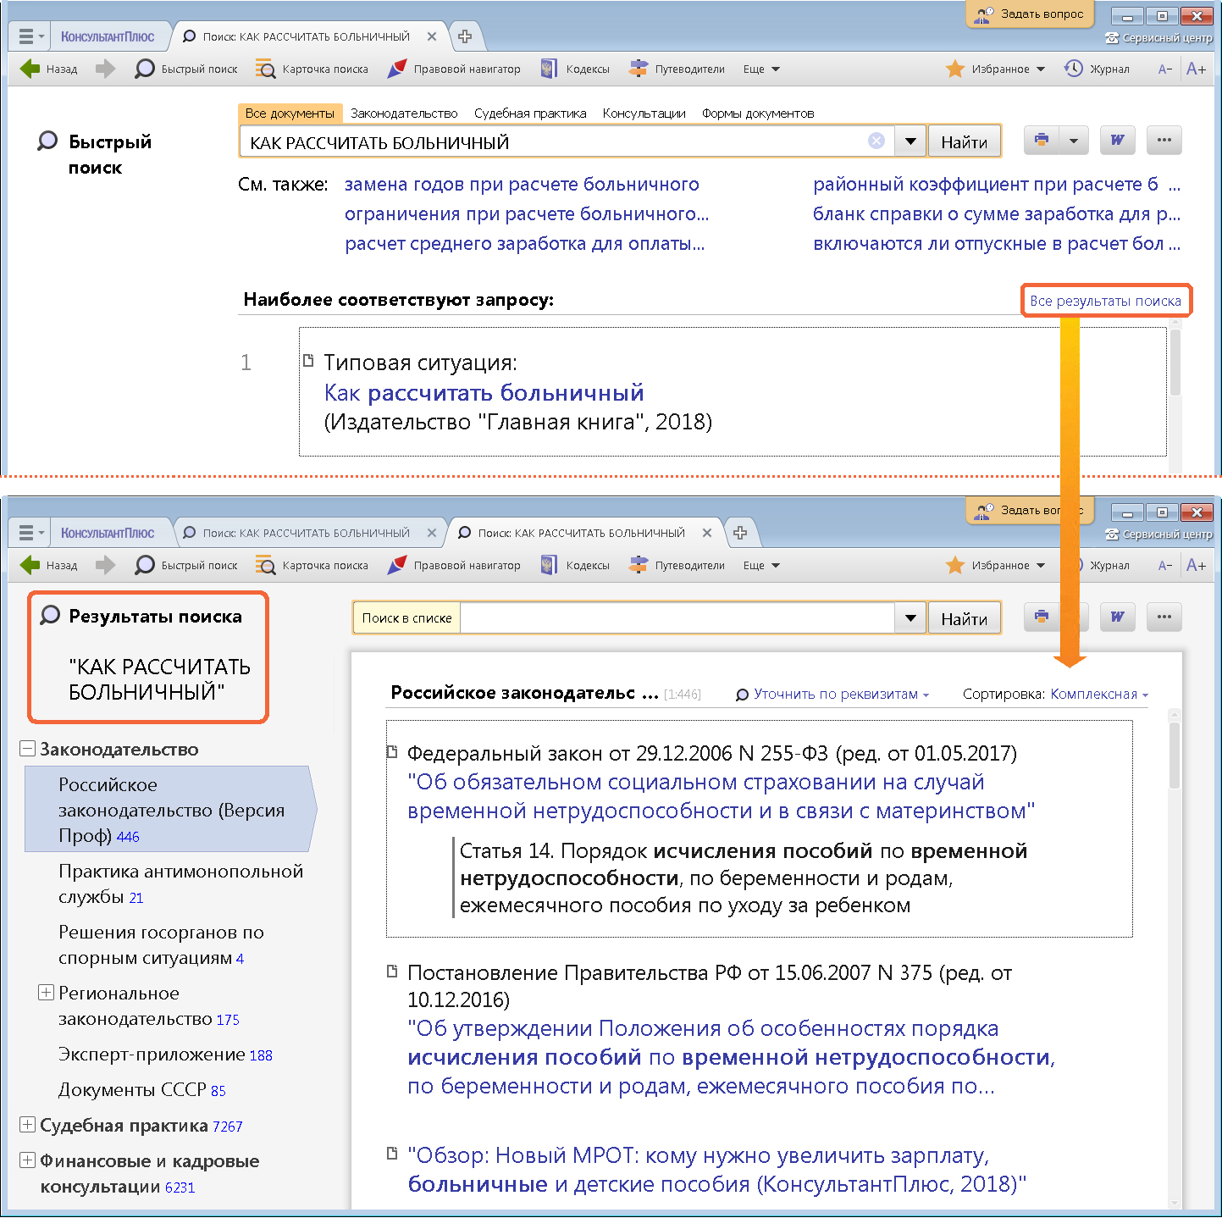Select Практика антимонопольной службы
Viewport: 1222px width, 1218px height.
(180, 883)
